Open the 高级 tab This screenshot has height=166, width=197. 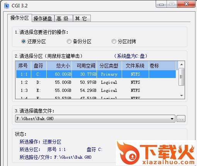click(64, 19)
